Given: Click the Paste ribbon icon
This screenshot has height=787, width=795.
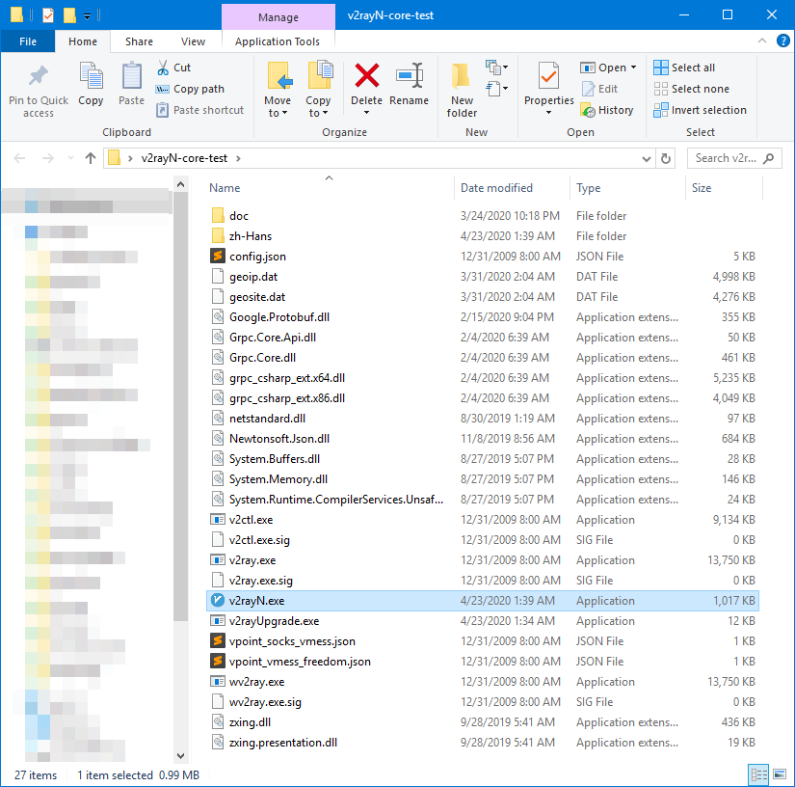Looking at the screenshot, I should (131, 84).
